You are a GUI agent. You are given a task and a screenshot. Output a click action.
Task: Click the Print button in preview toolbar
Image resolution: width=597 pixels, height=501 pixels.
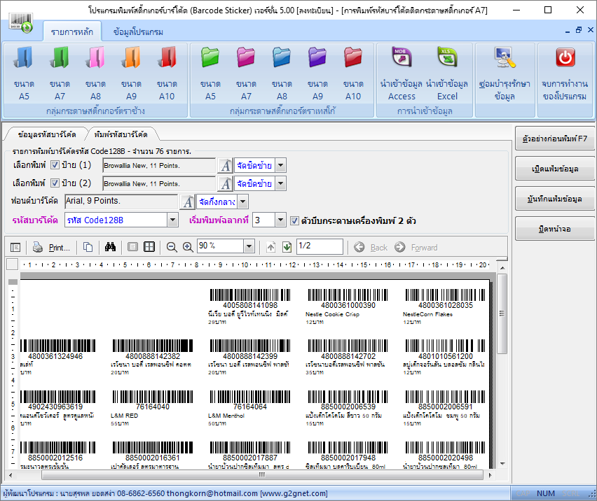click(51, 248)
